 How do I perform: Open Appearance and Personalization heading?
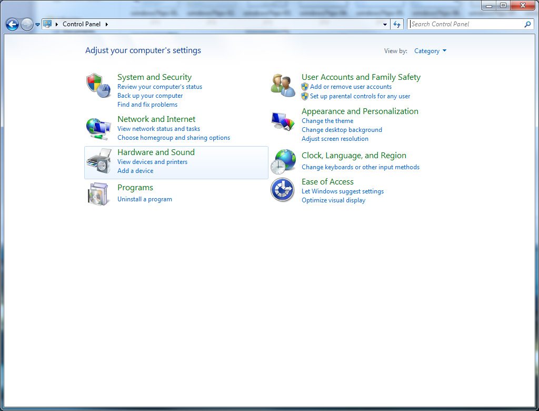click(x=360, y=111)
